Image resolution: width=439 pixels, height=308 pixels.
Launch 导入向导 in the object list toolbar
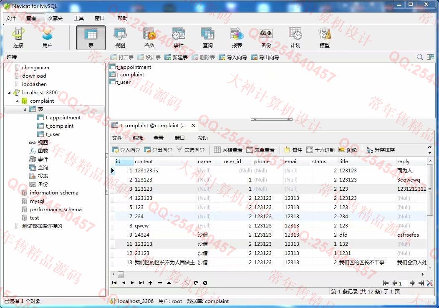tap(233, 58)
